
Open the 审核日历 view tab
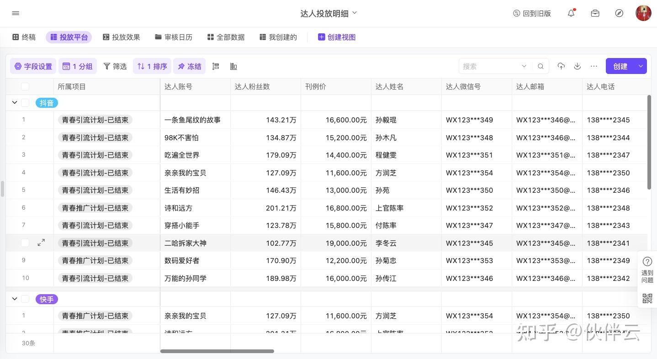coord(174,37)
